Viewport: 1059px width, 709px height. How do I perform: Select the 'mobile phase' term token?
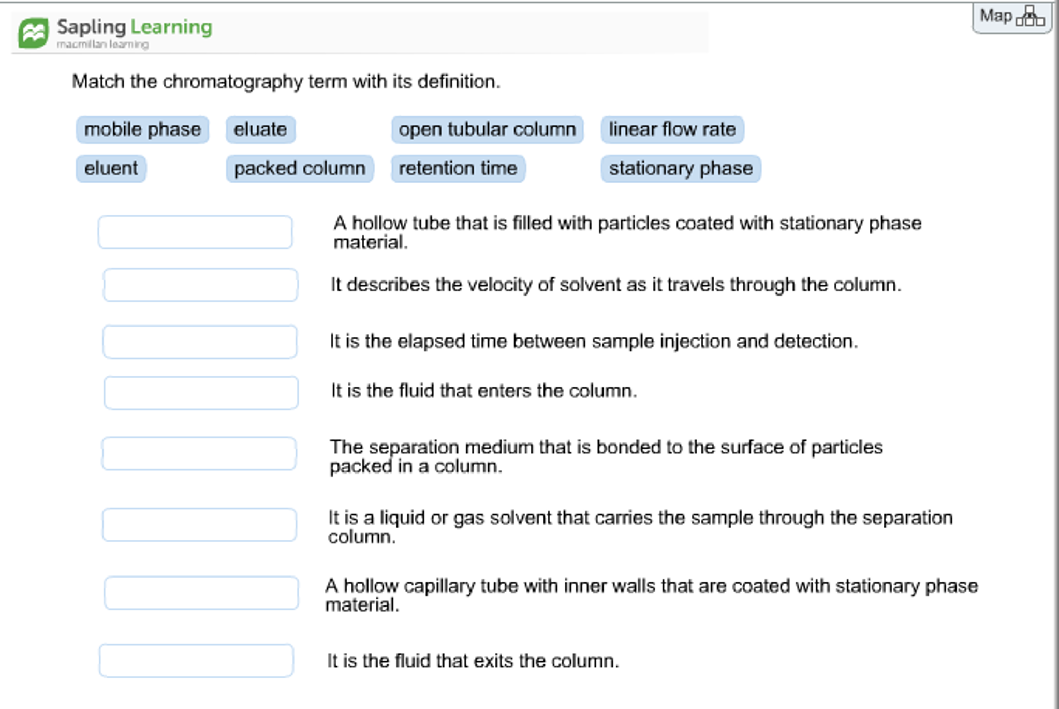[142, 129]
